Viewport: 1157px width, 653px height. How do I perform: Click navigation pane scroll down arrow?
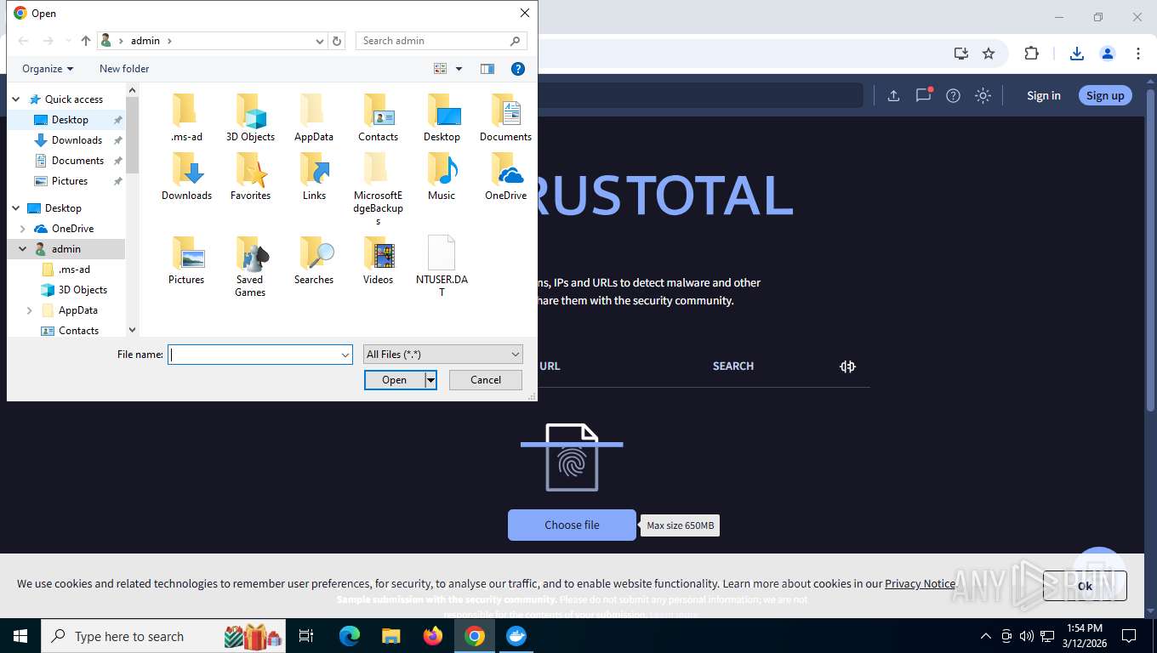[x=132, y=330]
